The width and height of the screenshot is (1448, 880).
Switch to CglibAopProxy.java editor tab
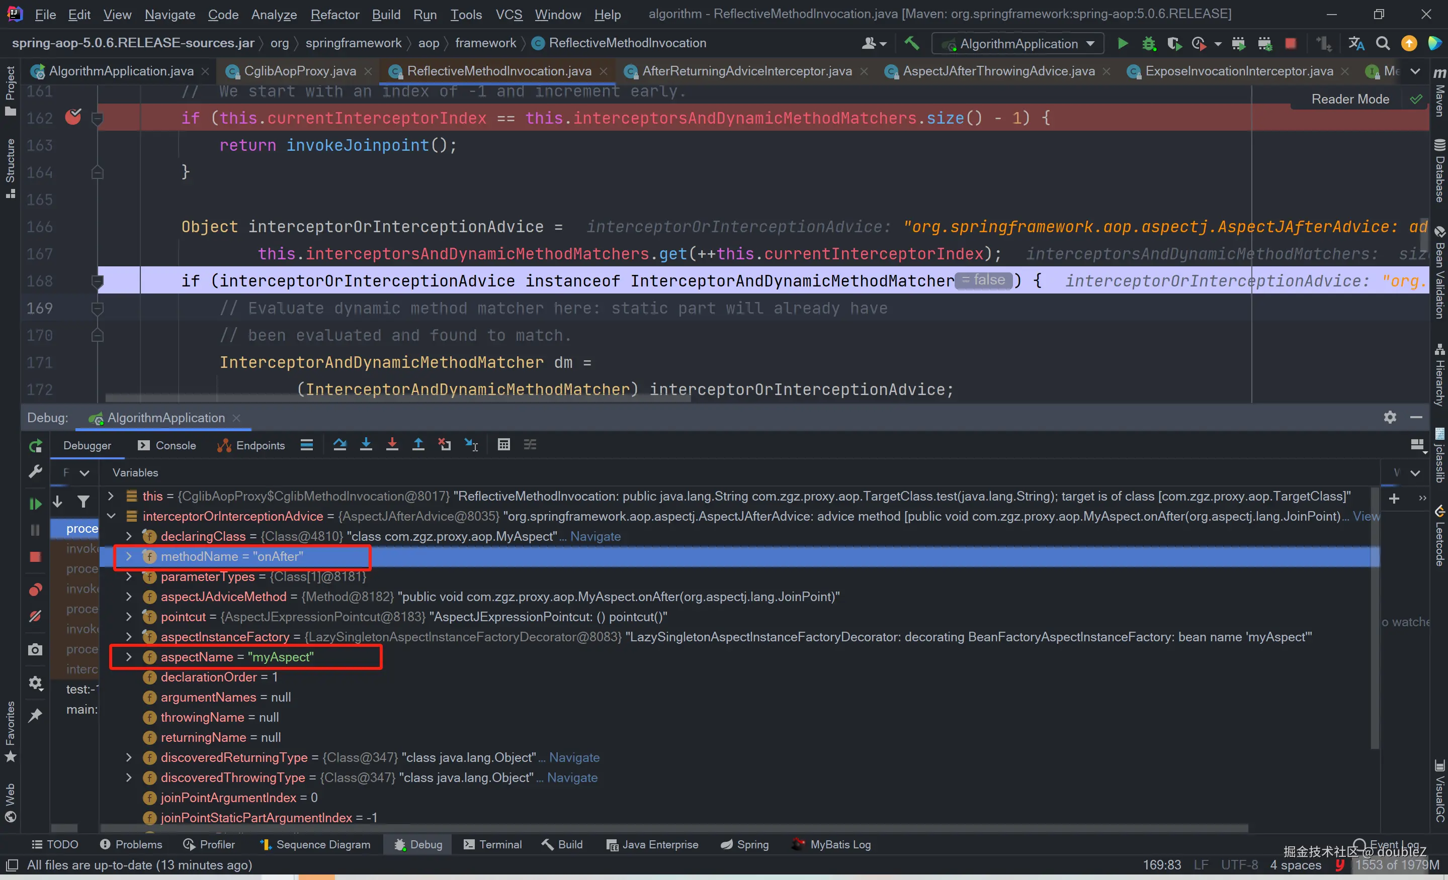pos(300,71)
